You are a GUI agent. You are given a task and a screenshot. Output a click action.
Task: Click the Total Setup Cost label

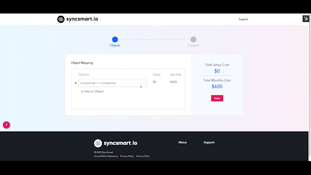(x=217, y=65)
